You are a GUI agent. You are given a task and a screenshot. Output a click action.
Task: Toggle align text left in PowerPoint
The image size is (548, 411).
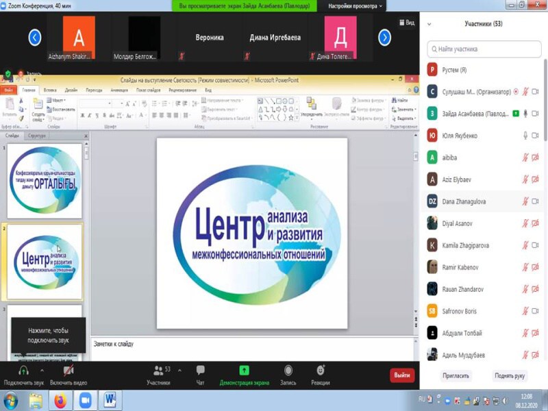pos(154,115)
